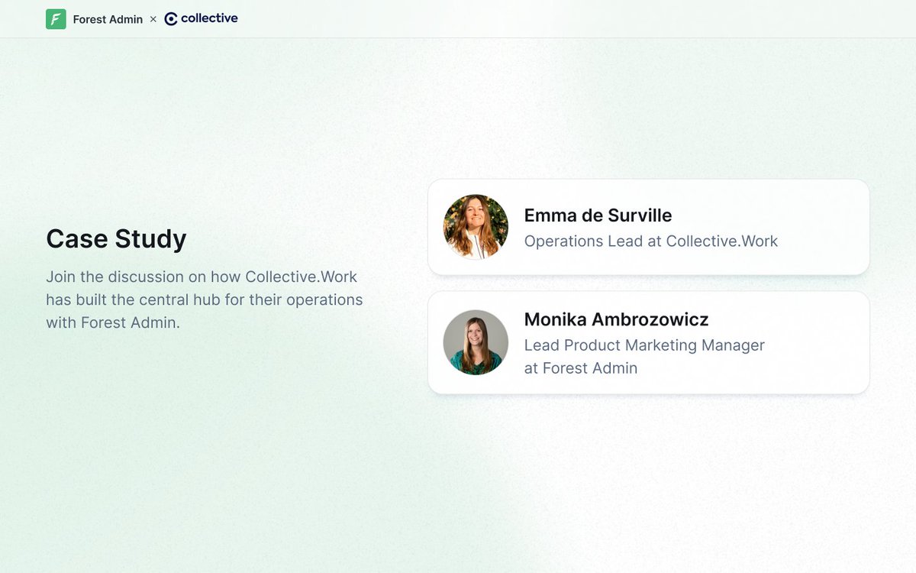The width and height of the screenshot is (916, 573).
Task: Click the "Join the discussion" description paragraph
Action: click(x=205, y=299)
